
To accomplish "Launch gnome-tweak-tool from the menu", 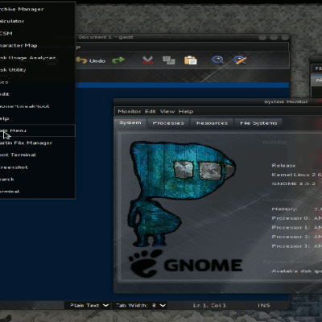I will pos(38,106).
